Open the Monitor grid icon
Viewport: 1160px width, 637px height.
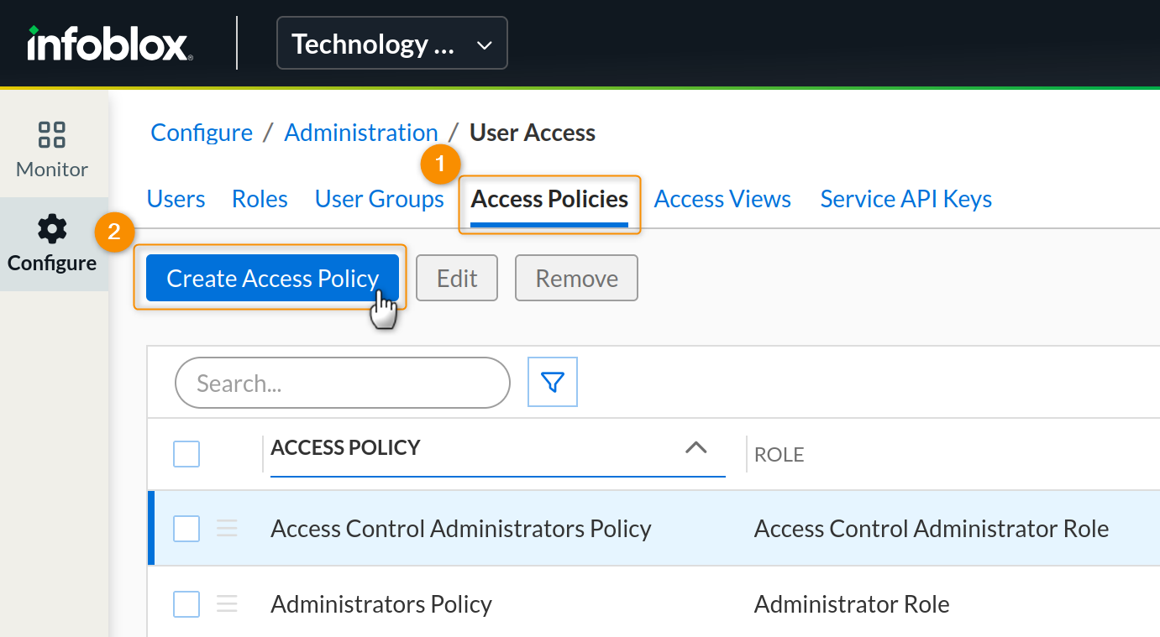point(52,135)
